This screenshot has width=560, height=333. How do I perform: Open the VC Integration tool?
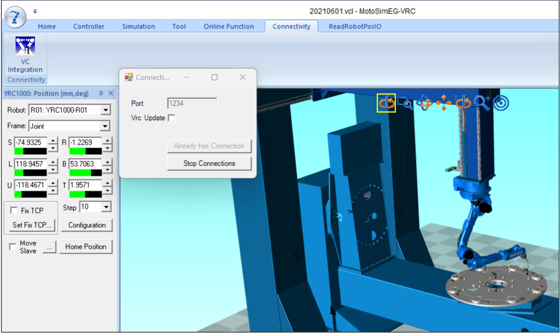[x=25, y=55]
